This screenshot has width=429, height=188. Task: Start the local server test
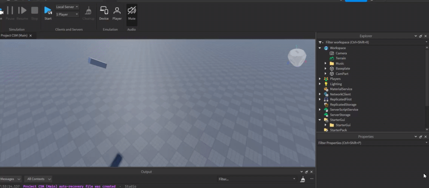(48, 13)
